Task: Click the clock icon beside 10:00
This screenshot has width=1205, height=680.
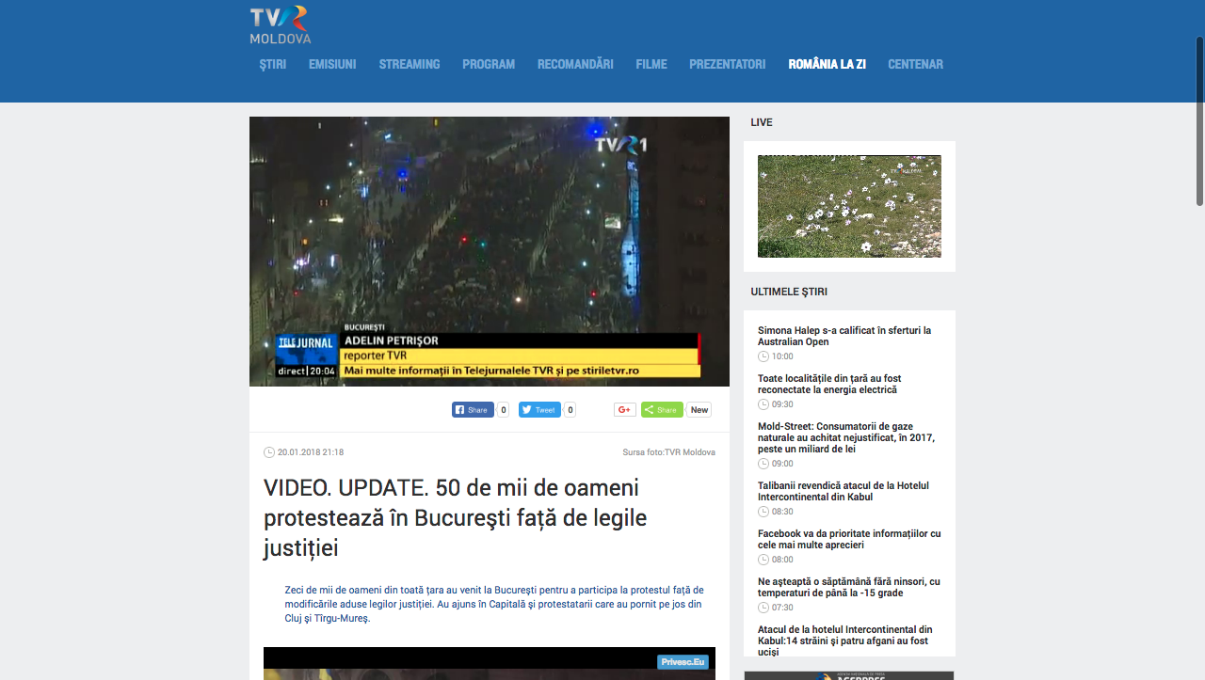Action: (763, 356)
